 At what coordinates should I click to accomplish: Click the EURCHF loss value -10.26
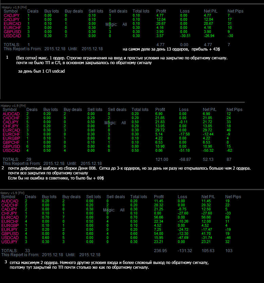point(183,222)
